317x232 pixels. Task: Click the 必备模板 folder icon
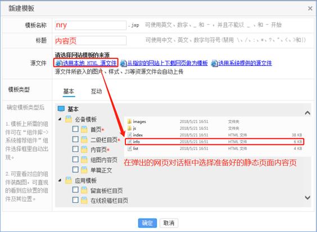69,120
